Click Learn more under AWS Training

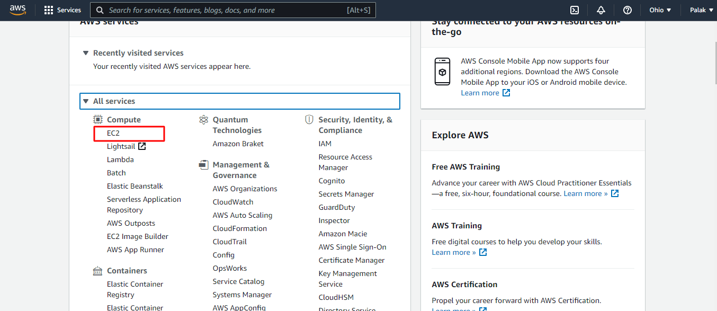pyautogui.click(x=454, y=252)
